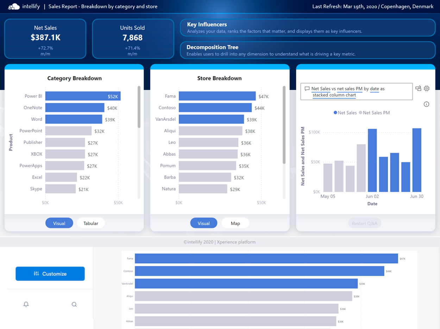Viewport: 440px width, 329px height.
Task: Click the Customize button
Action: (x=50, y=274)
